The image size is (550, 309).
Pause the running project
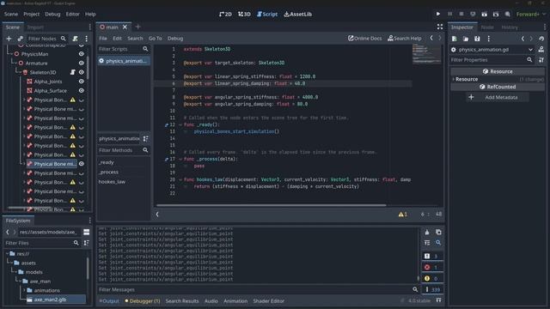pyautogui.click(x=449, y=14)
